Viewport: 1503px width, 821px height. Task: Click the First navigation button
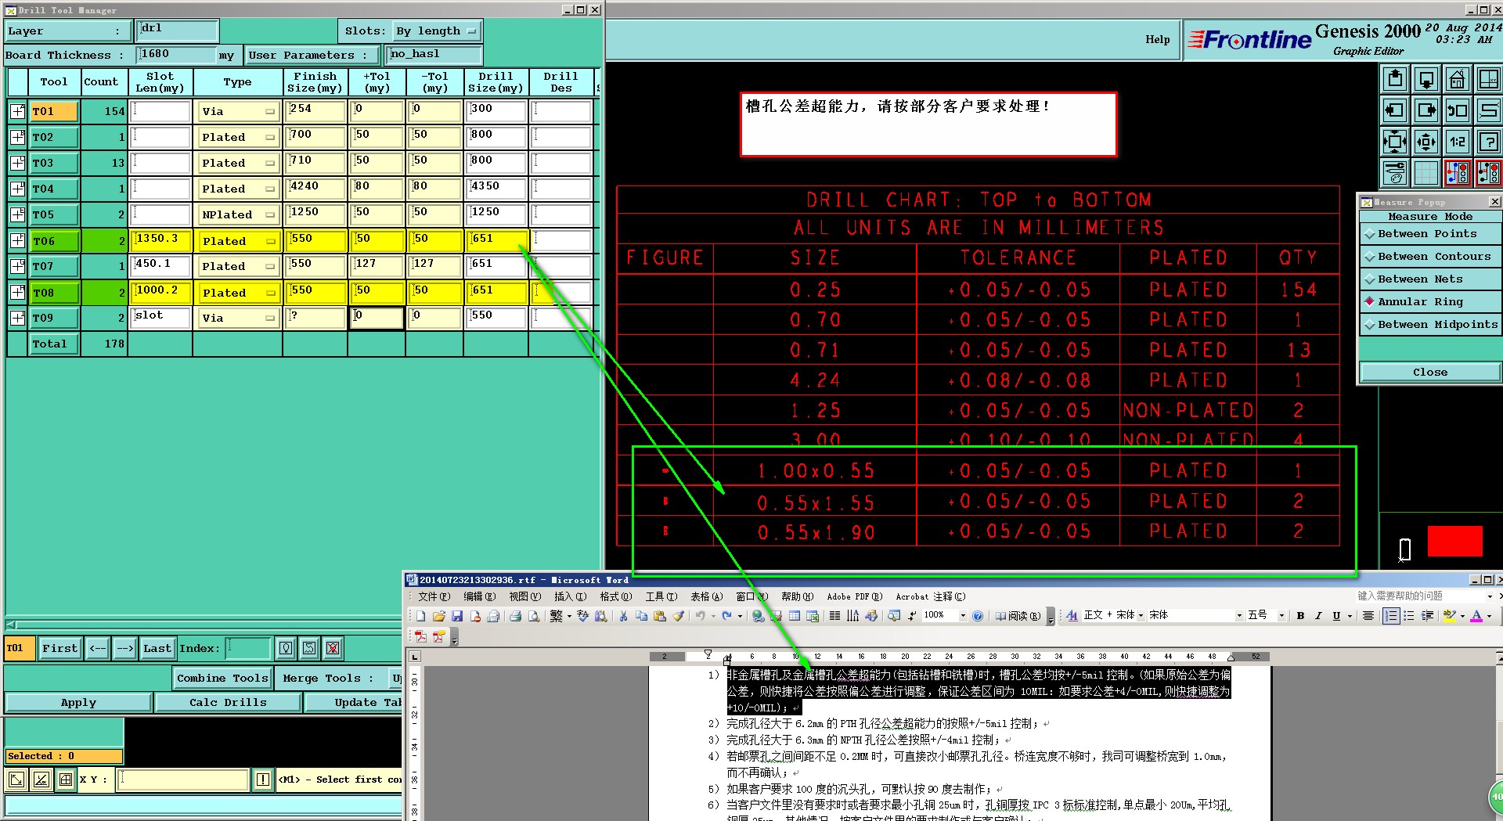60,649
